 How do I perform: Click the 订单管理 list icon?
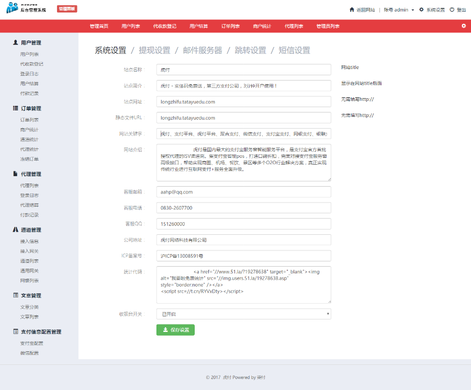click(x=15, y=108)
